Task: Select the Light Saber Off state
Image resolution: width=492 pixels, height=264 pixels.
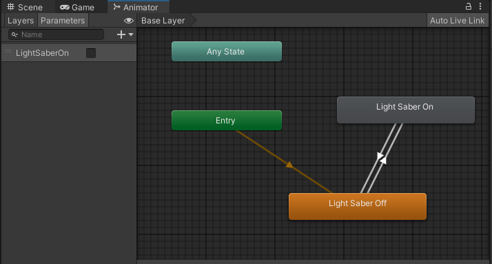Action: tap(358, 206)
